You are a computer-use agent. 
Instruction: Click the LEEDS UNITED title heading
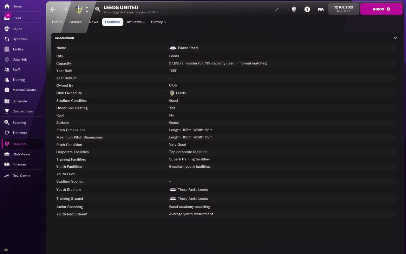pos(121,7)
